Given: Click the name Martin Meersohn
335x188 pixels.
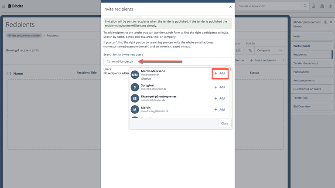Looking at the screenshot, I should tap(153, 71).
